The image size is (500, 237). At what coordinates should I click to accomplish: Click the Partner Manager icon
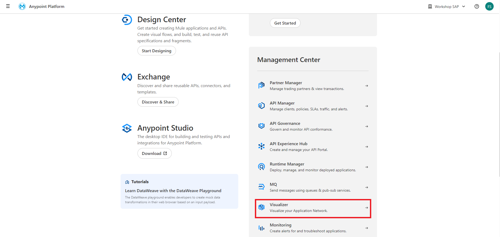pos(261,85)
